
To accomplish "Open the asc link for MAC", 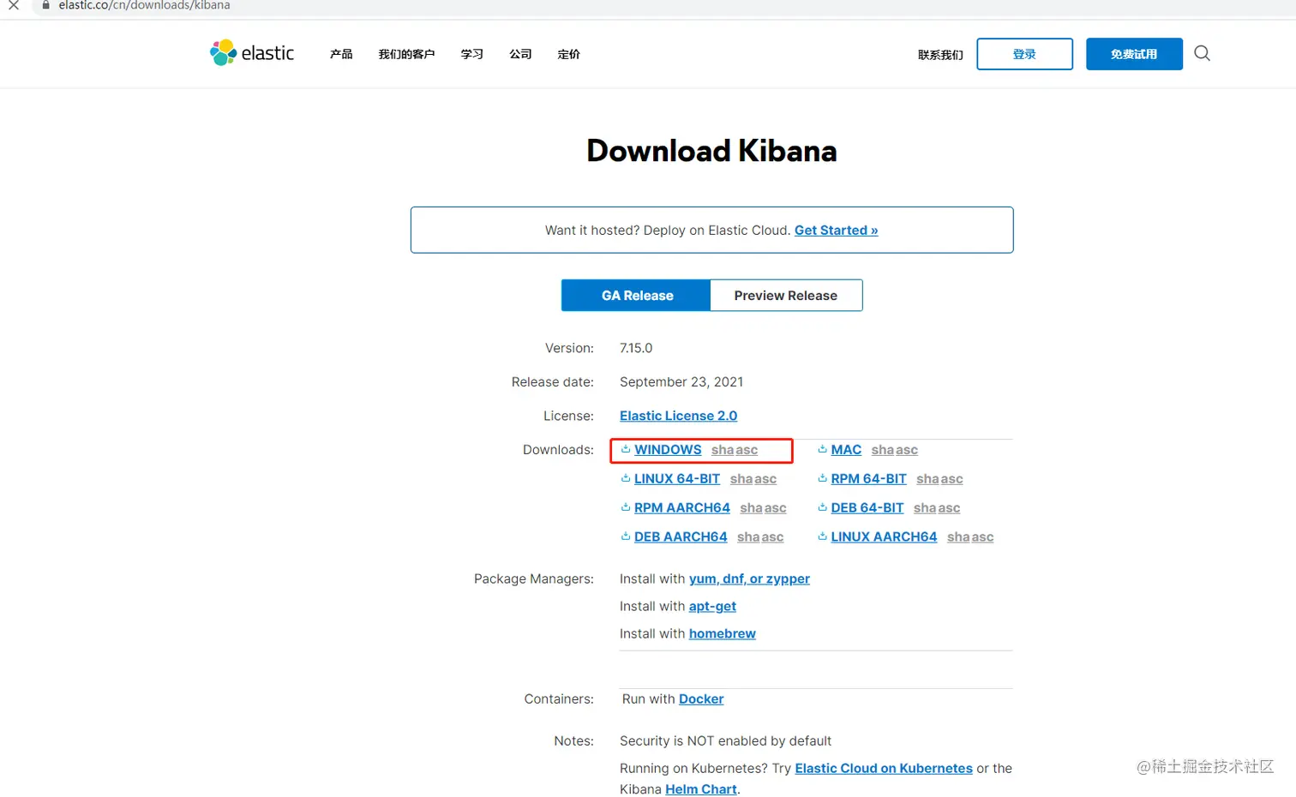I will pyautogui.click(x=907, y=450).
